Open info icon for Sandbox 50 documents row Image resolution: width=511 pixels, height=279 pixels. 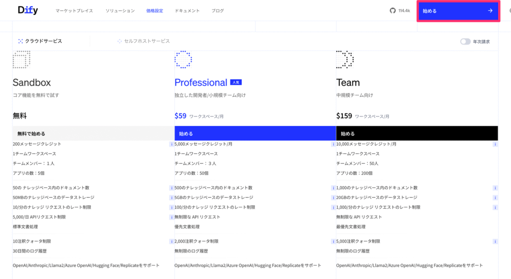(x=172, y=188)
